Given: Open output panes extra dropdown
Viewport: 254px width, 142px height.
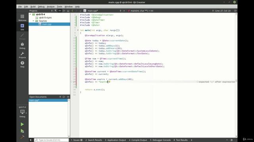Looking at the screenshot, I should coord(191,140).
